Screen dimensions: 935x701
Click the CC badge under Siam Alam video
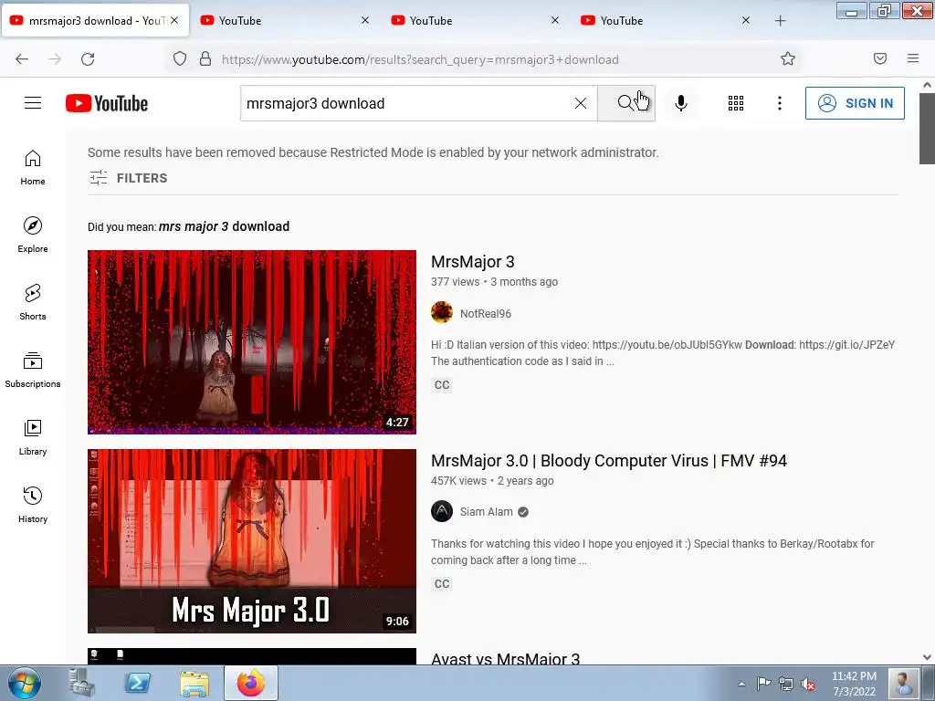442,583
